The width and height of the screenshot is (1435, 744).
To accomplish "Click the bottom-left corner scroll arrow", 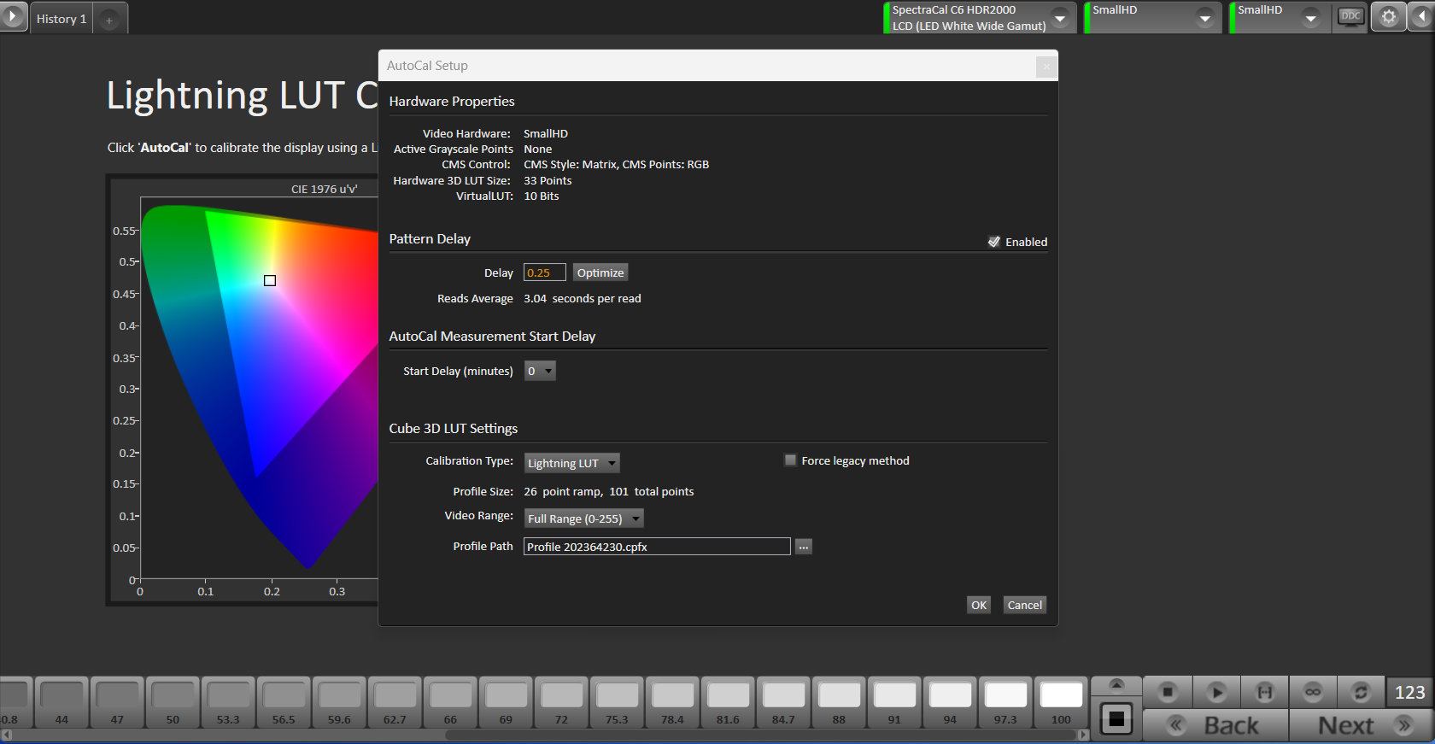I will (x=6, y=735).
